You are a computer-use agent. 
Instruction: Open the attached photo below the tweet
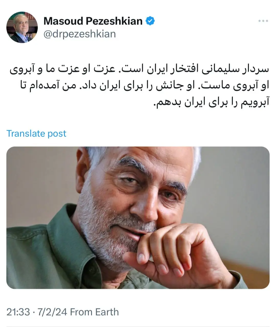[x=138, y=218]
